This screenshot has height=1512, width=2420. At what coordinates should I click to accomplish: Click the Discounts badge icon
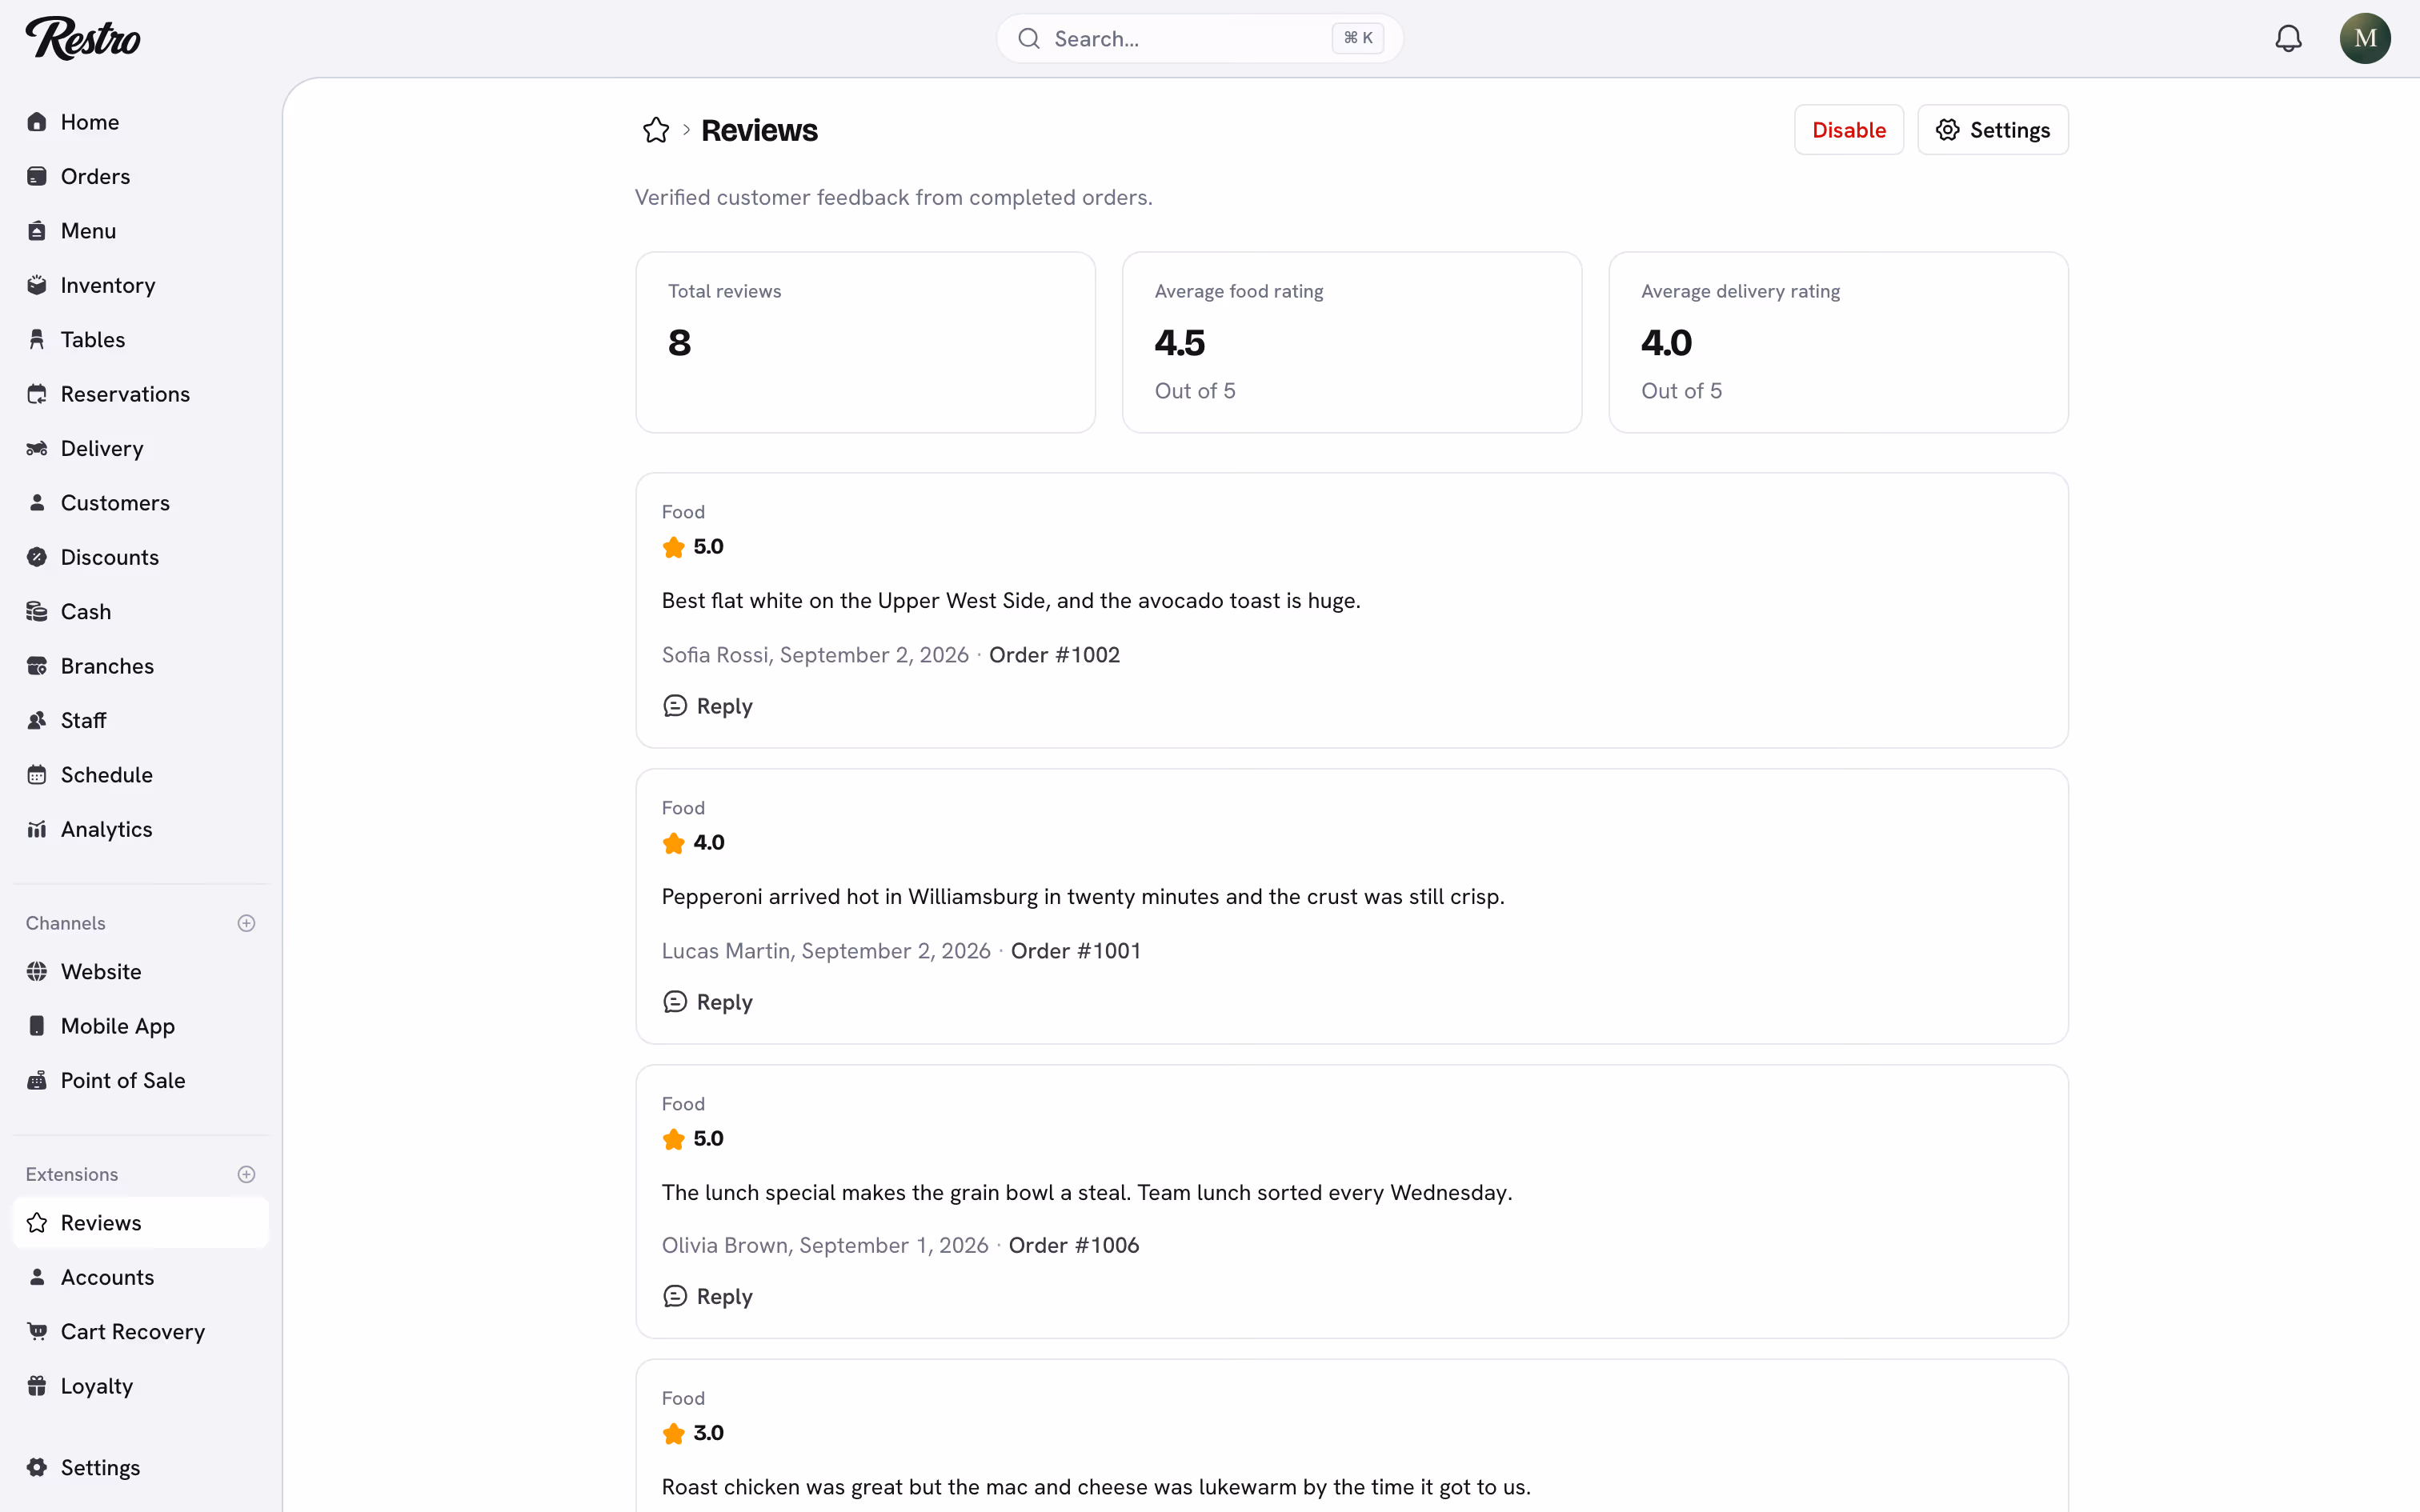pyautogui.click(x=37, y=557)
